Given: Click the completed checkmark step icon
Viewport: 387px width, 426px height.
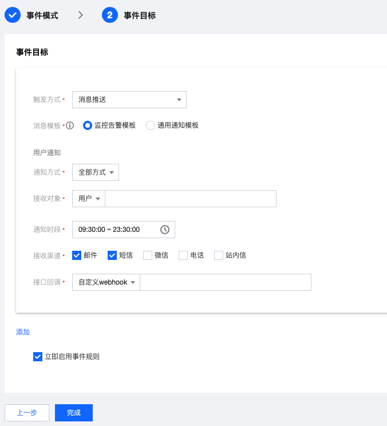Looking at the screenshot, I should coord(13,15).
